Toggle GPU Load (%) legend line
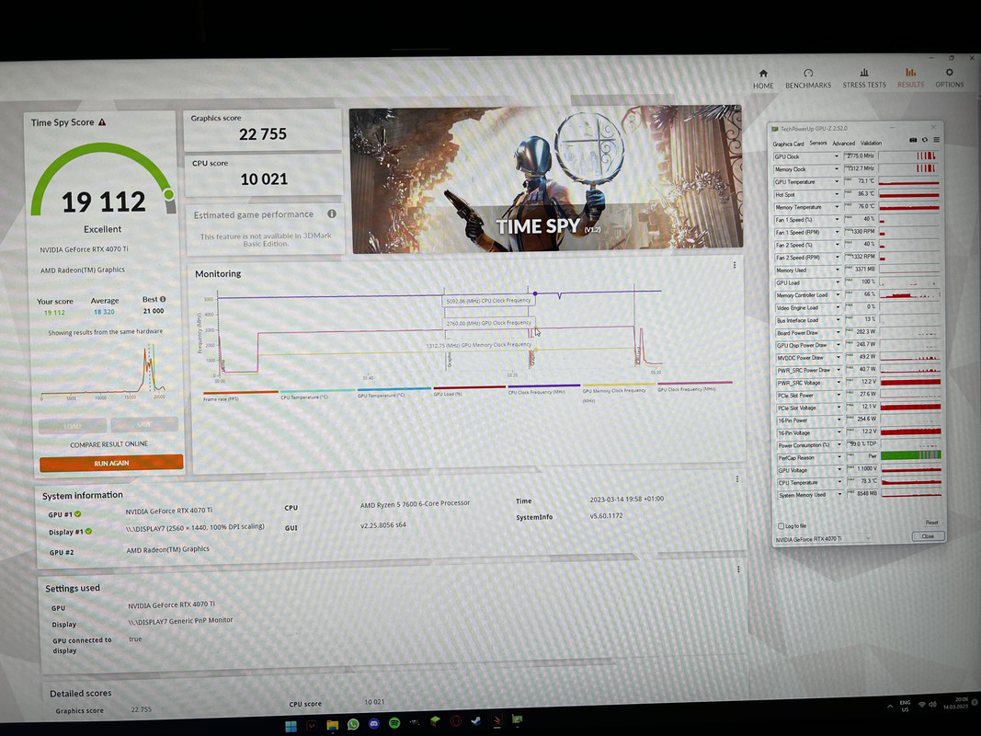This screenshot has height=736, width=981. click(469, 390)
